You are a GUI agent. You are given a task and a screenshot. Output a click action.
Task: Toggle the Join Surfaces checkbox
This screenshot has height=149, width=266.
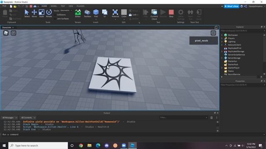(x=55, y=19)
